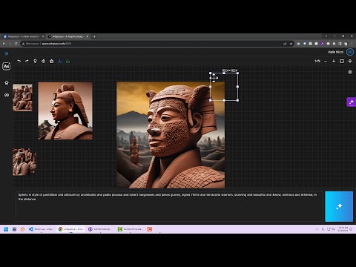Zoom out with the minus icon

[x=326, y=61]
